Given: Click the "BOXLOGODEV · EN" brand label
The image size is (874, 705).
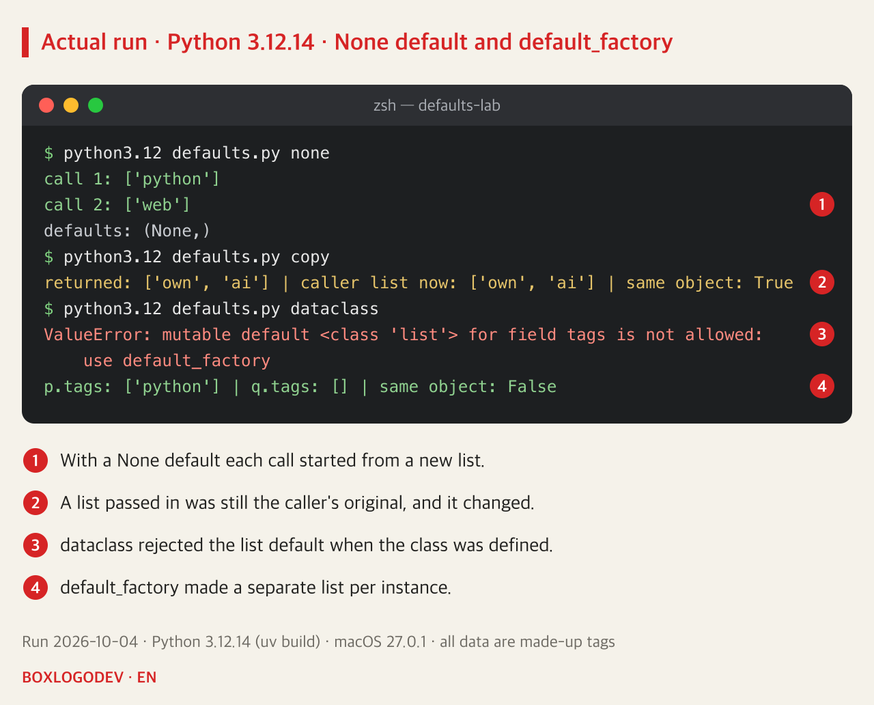Looking at the screenshot, I should pyautogui.click(x=89, y=678).
